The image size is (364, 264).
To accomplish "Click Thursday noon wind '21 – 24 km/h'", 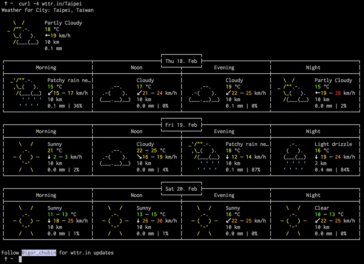I will pos(157,93).
